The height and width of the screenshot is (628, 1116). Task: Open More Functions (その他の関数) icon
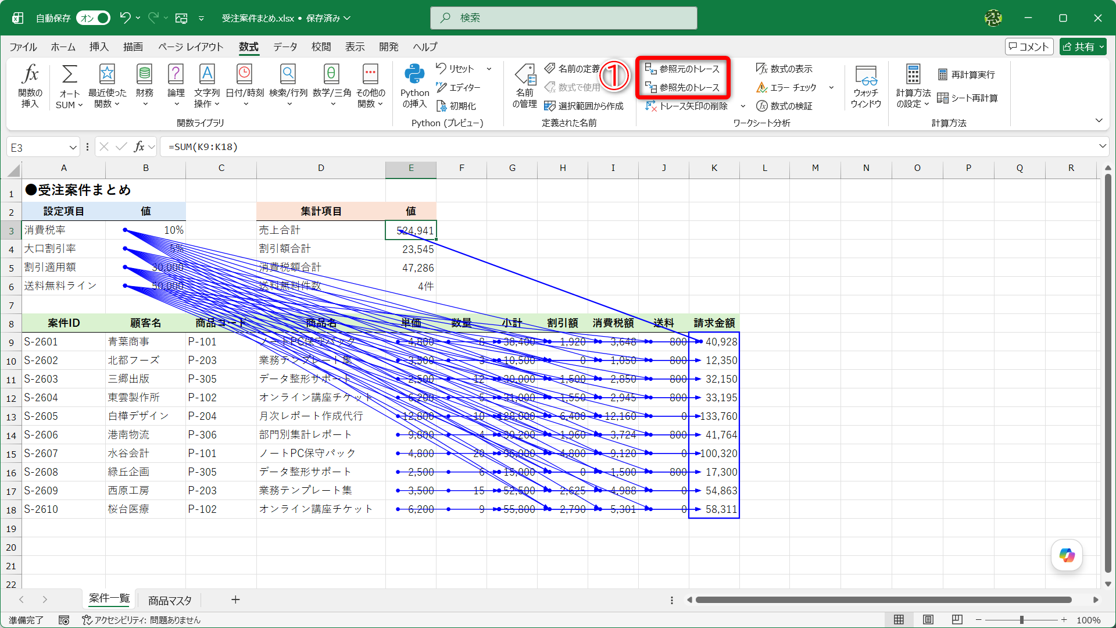coord(370,86)
